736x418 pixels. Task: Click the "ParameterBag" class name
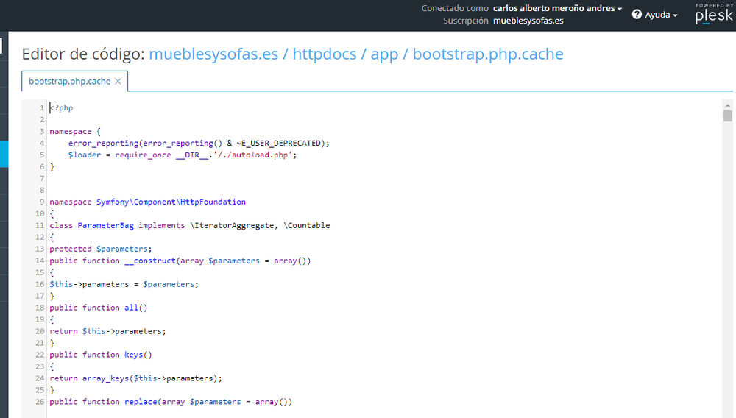pyautogui.click(x=105, y=225)
